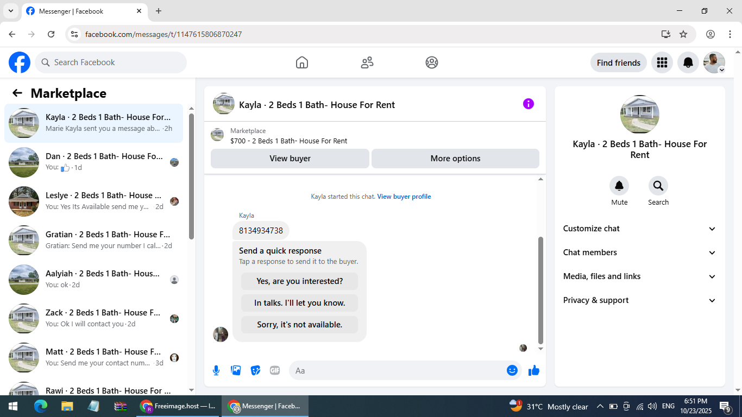Open Microsoft Edge from the taskbar
This screenshot has height=417, width=742.
[41, 406]
